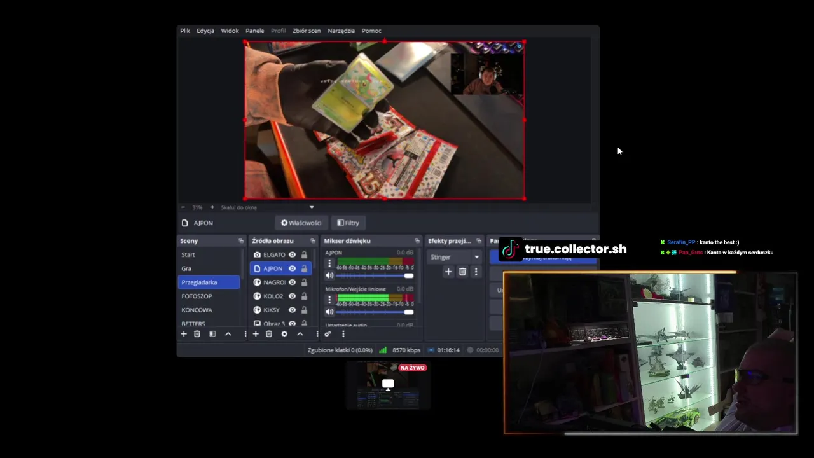Remove transition with trash icon
The image size is (814, 458).
462,272
